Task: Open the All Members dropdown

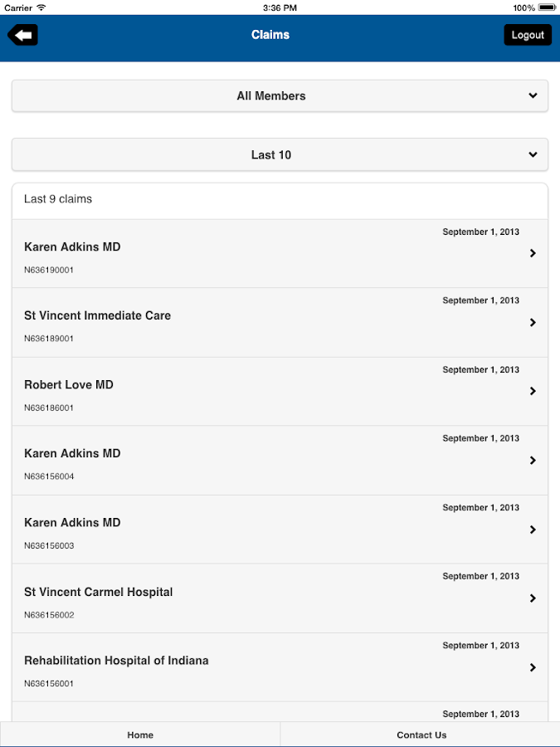Action: point(270,96)
